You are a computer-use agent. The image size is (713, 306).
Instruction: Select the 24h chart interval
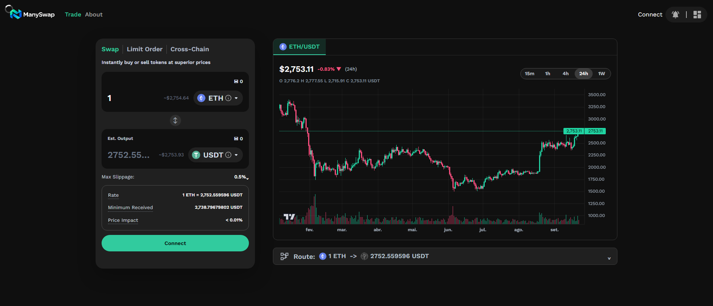[x=584, y=74]
